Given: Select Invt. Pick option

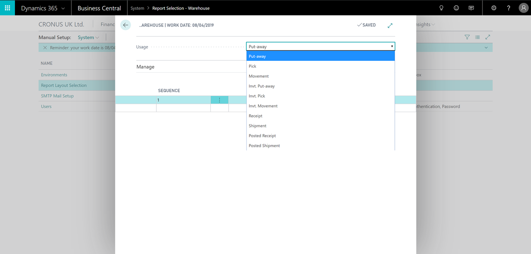Looking at the screenshot, I should [321, 96].
